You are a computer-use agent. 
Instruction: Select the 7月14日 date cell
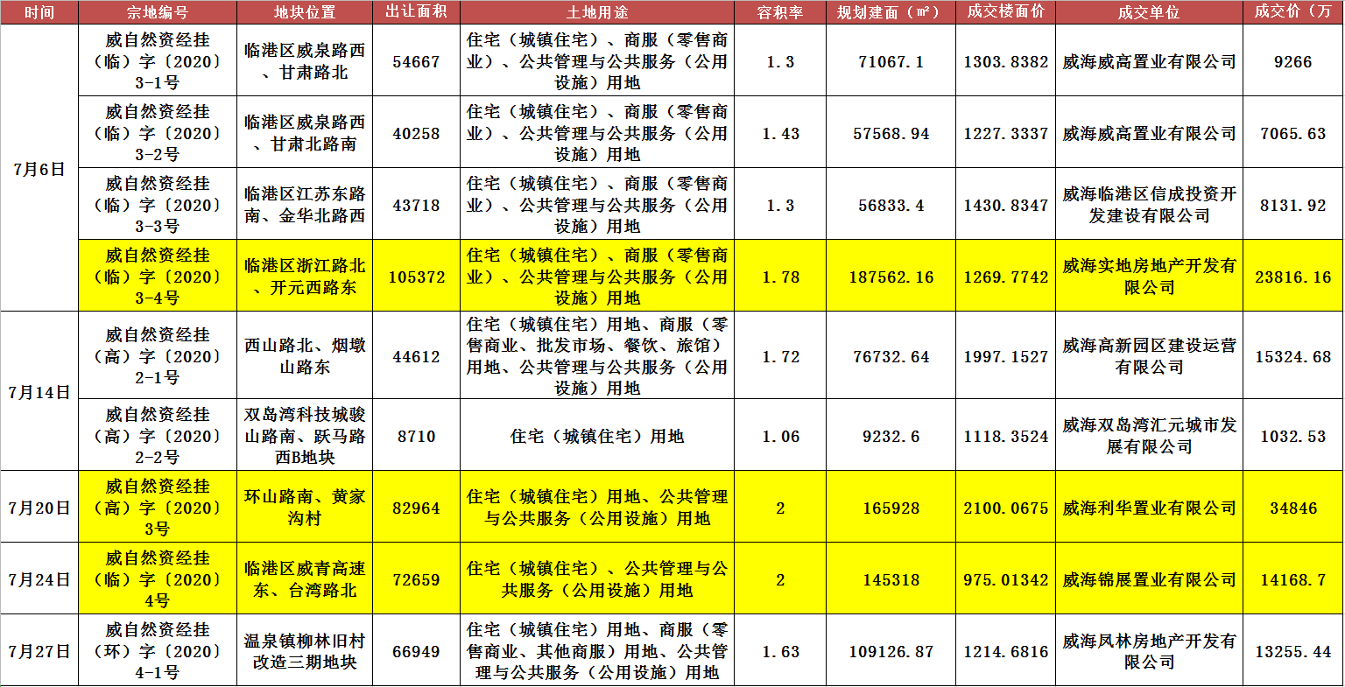coord(39,391)
